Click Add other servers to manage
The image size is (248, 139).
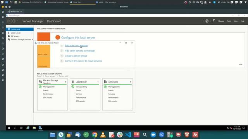click(80, 51)
